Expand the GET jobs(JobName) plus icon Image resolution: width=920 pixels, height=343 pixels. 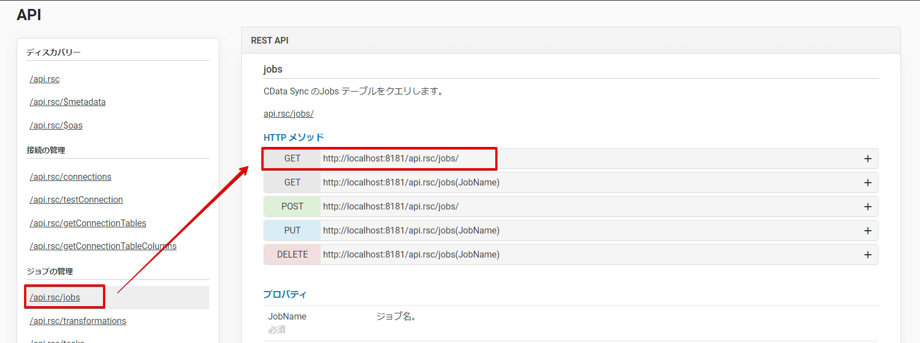pyautogui.click(x=867, y=183)
